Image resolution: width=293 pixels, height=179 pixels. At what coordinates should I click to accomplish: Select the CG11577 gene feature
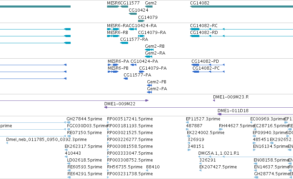coord(124,7)
